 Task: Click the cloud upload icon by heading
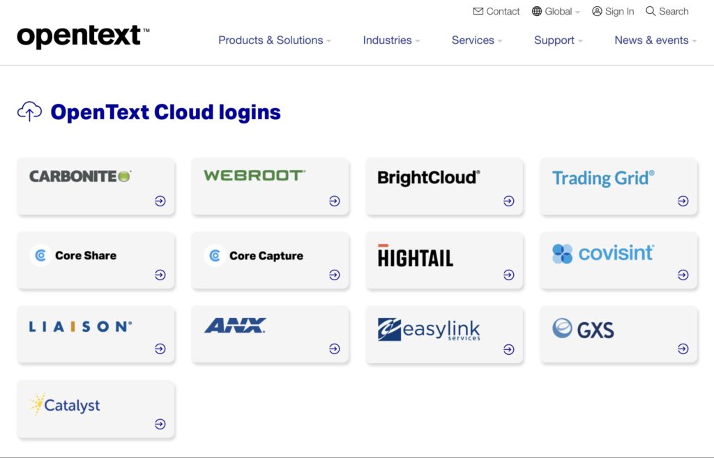pos(29,112)
